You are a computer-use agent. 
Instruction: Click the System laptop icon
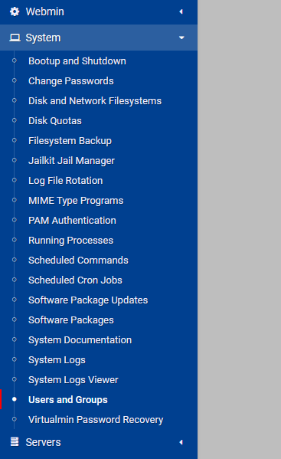coord(15,38)
